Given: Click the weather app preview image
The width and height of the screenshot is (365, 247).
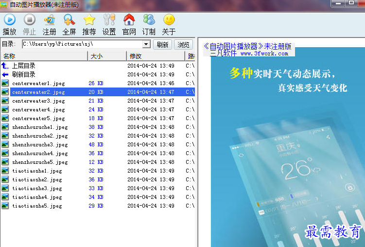Looking at the screenshot, I should [x=288, y=147].
